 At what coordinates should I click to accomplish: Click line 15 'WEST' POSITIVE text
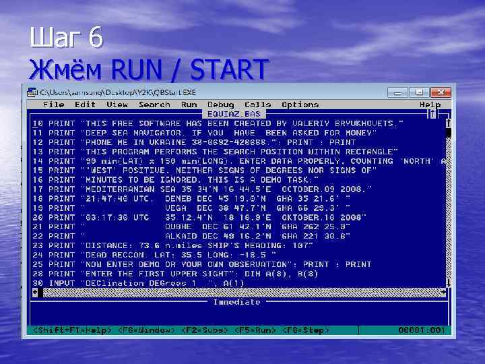point(128,171)
